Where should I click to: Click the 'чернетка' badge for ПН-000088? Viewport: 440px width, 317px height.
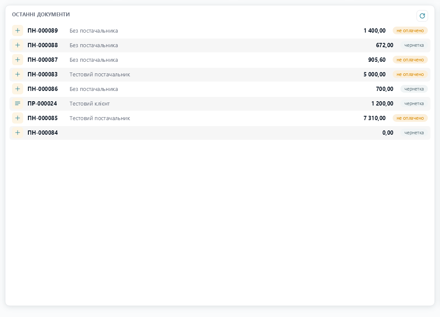point(414,45)
